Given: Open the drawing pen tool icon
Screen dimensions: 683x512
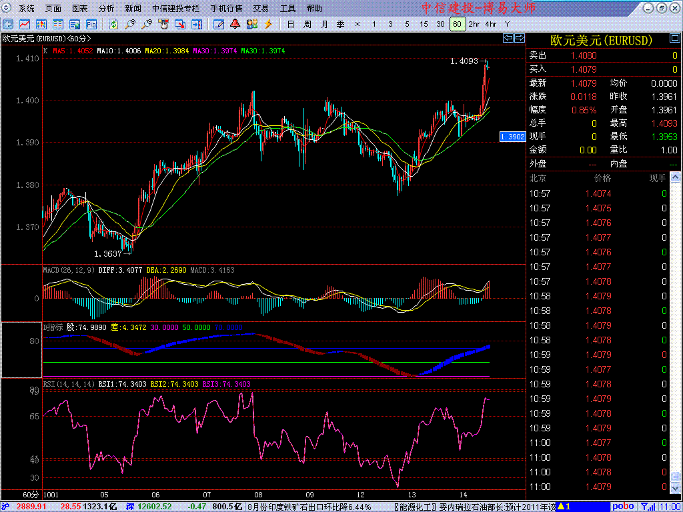Looking at the screenshot, I should 219,24.
